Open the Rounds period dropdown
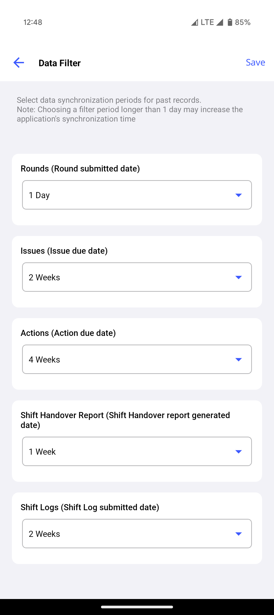Screen dimensions: 274x615 click(x=137, y=195)
